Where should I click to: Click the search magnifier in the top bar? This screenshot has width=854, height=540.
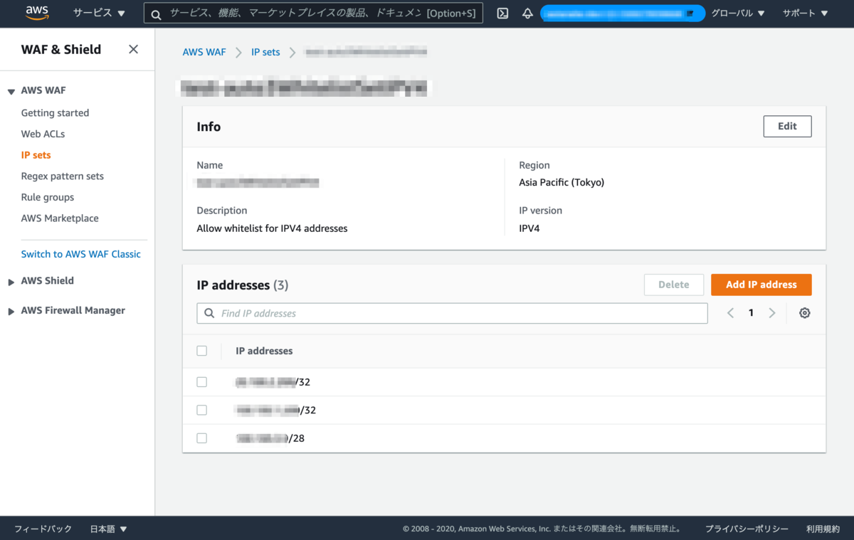[156, 14]
